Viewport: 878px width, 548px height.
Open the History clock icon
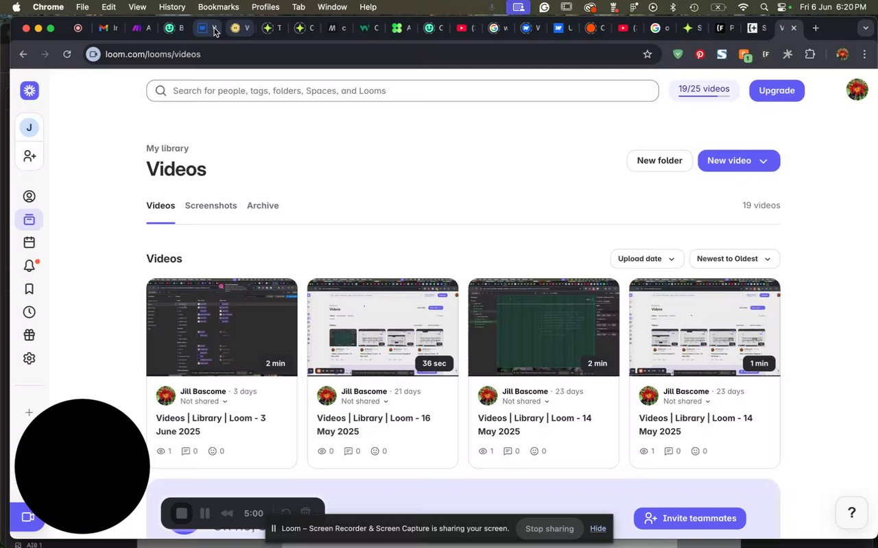(x=29, y=312)
